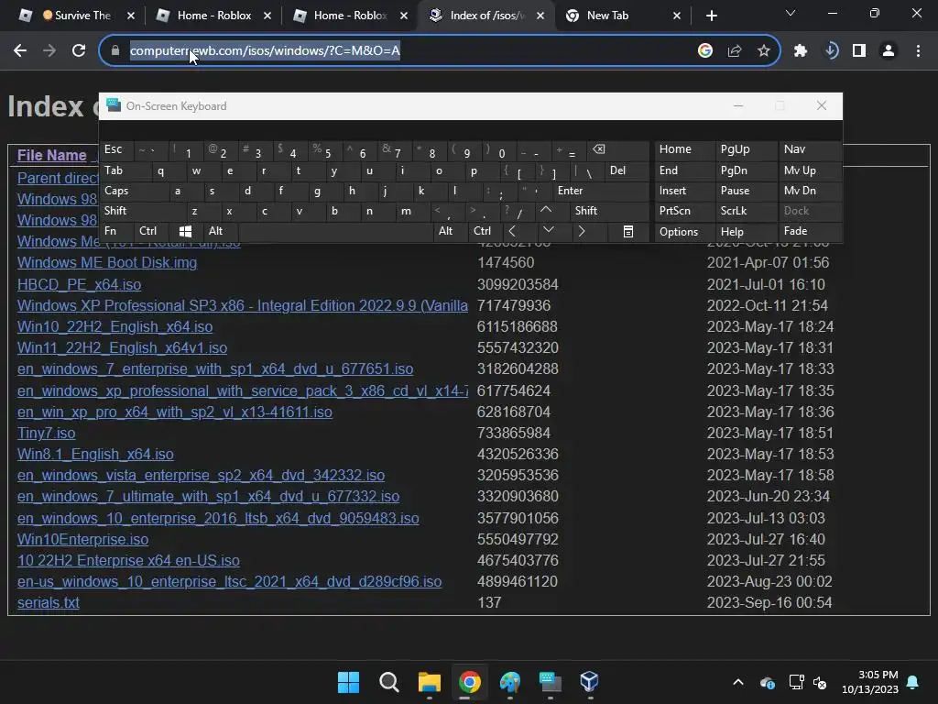
Task: Close the Survive The tab
Action: tap(131, 16)
